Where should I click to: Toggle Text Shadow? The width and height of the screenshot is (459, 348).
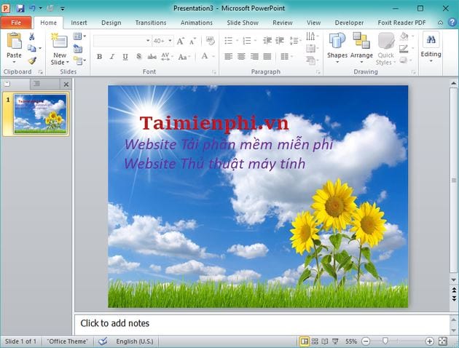(138, 57)
